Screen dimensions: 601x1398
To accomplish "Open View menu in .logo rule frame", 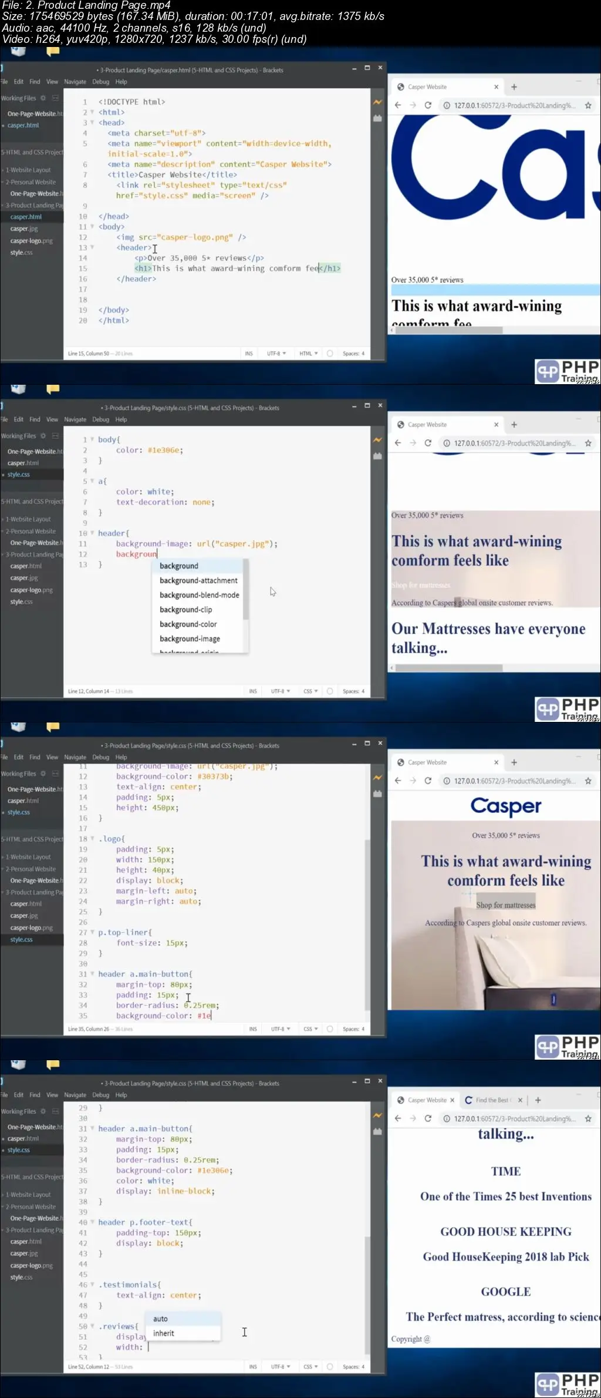I will [x=52, y=758].
